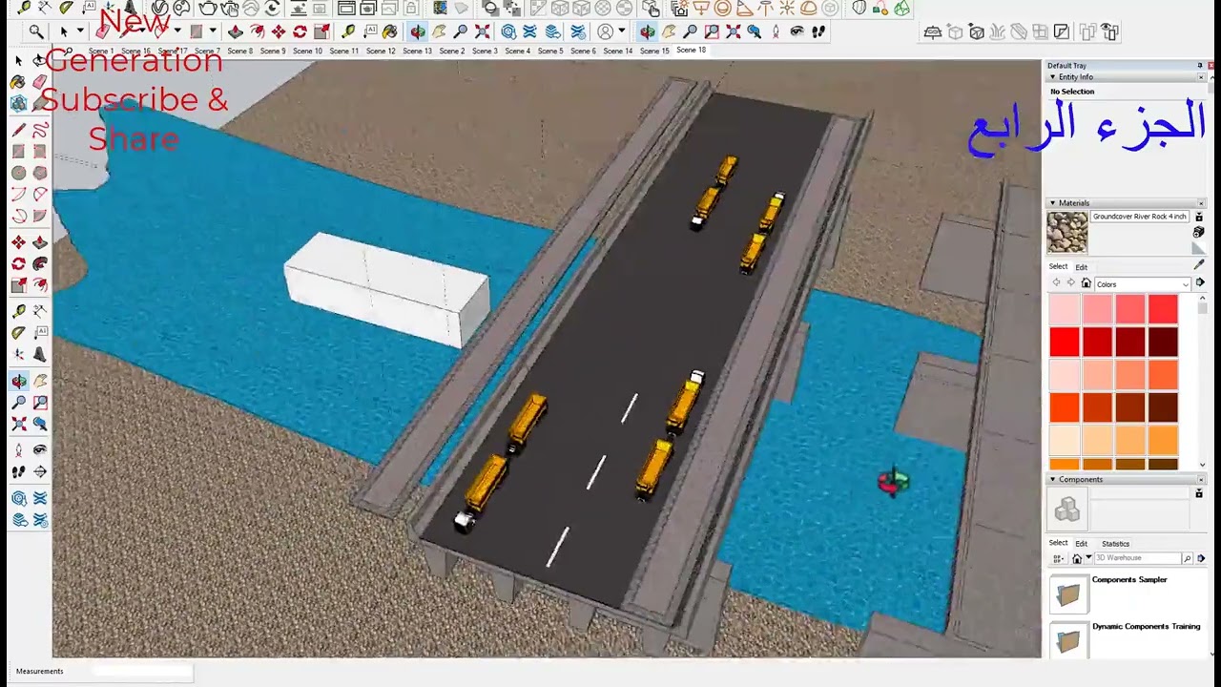1221x687 pixels.
Task: Select the Polygon tool in left palette
Action: click(x=40, y=174)
